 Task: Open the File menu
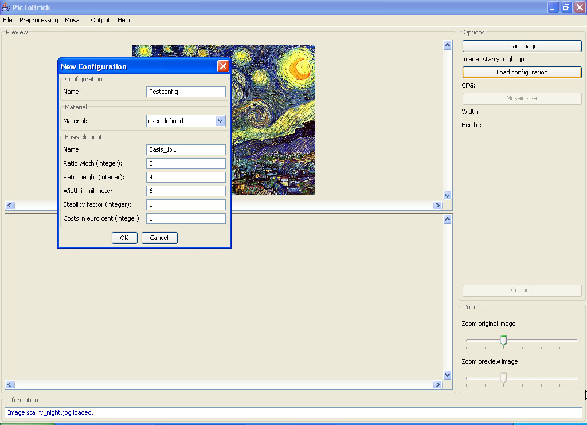[7, 20]
